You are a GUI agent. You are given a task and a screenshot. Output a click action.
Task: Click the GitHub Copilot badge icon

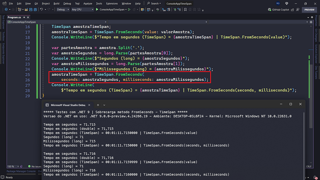270,9
